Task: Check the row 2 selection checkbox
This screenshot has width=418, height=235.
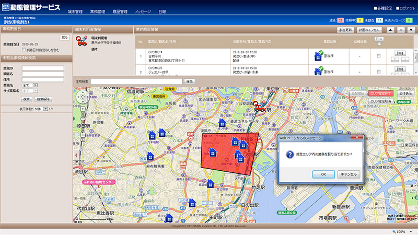Action: [378, 72]
